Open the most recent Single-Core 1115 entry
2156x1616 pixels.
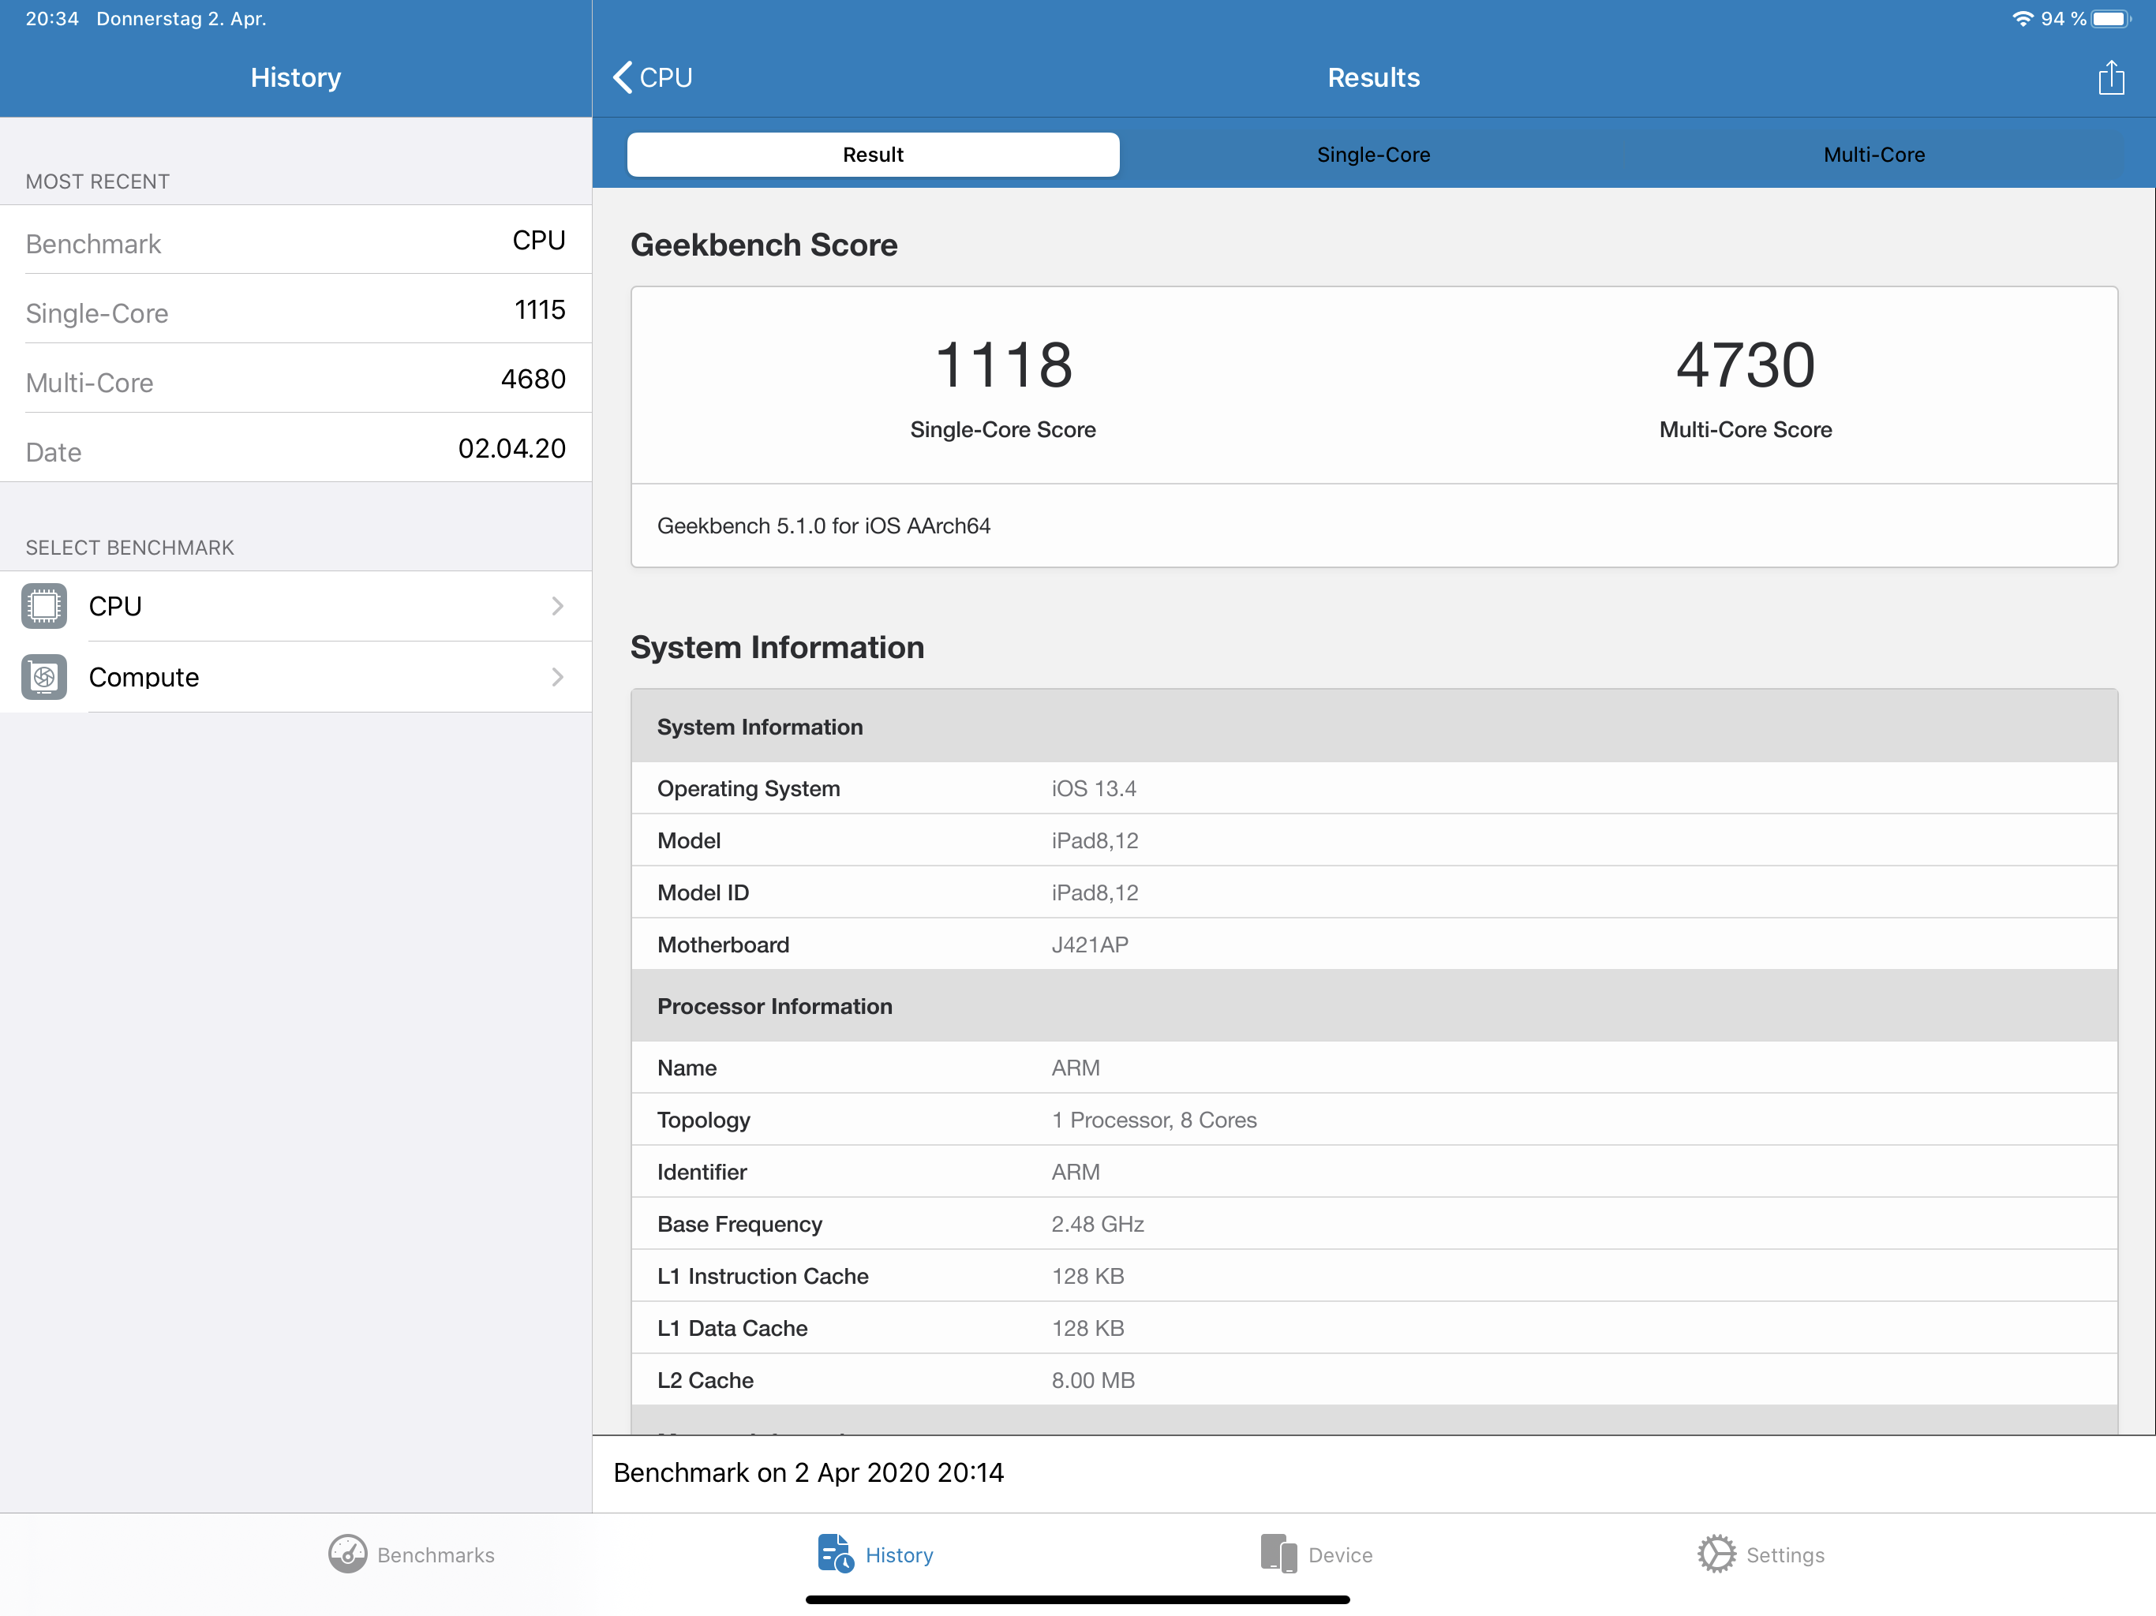point(295,312)
